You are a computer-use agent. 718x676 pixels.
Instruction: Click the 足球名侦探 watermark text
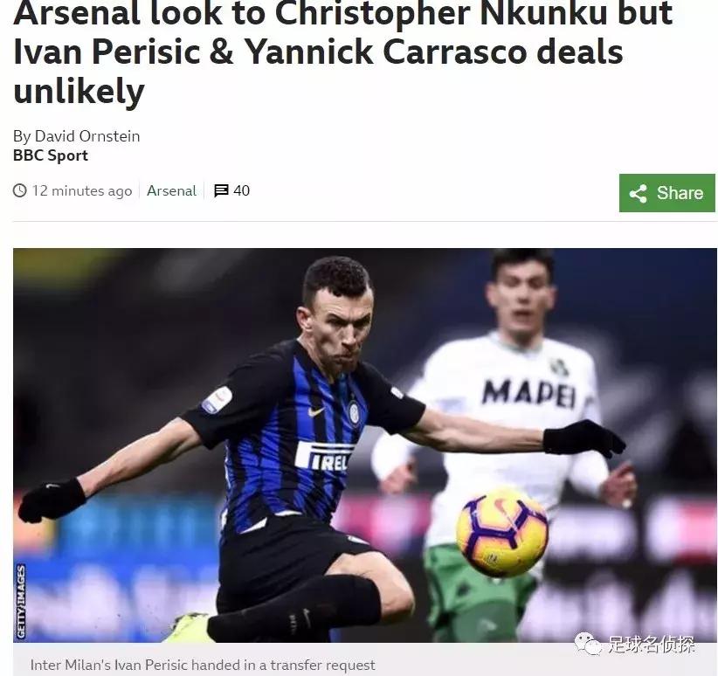point(652,644)
